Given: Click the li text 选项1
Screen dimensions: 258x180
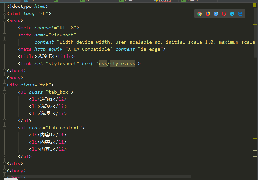Looking at the screenshot, I should 46,99.
